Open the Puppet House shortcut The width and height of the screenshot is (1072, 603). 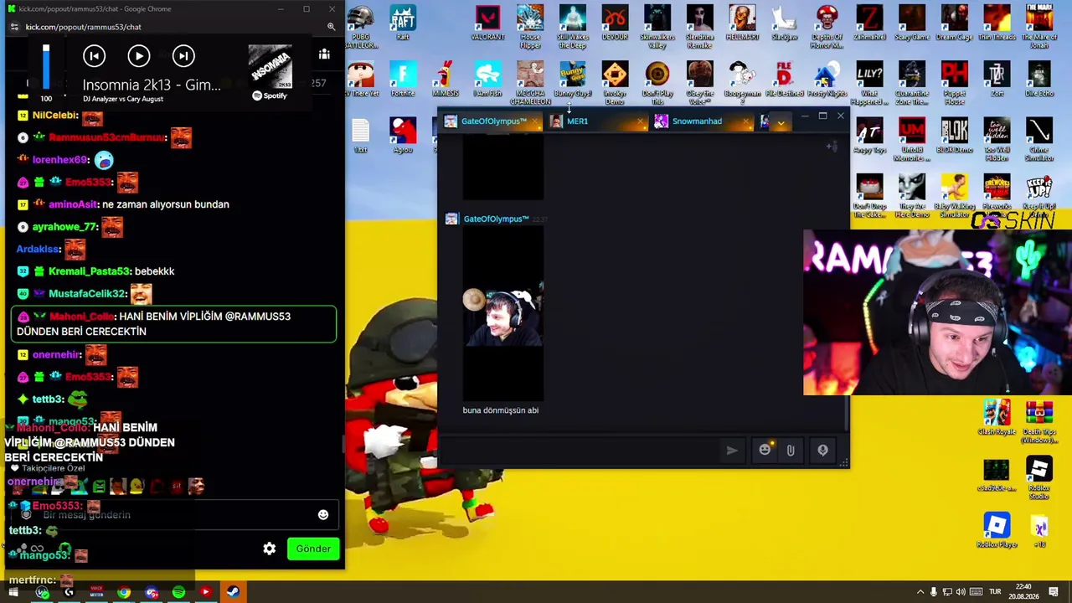tap(954, 83)
